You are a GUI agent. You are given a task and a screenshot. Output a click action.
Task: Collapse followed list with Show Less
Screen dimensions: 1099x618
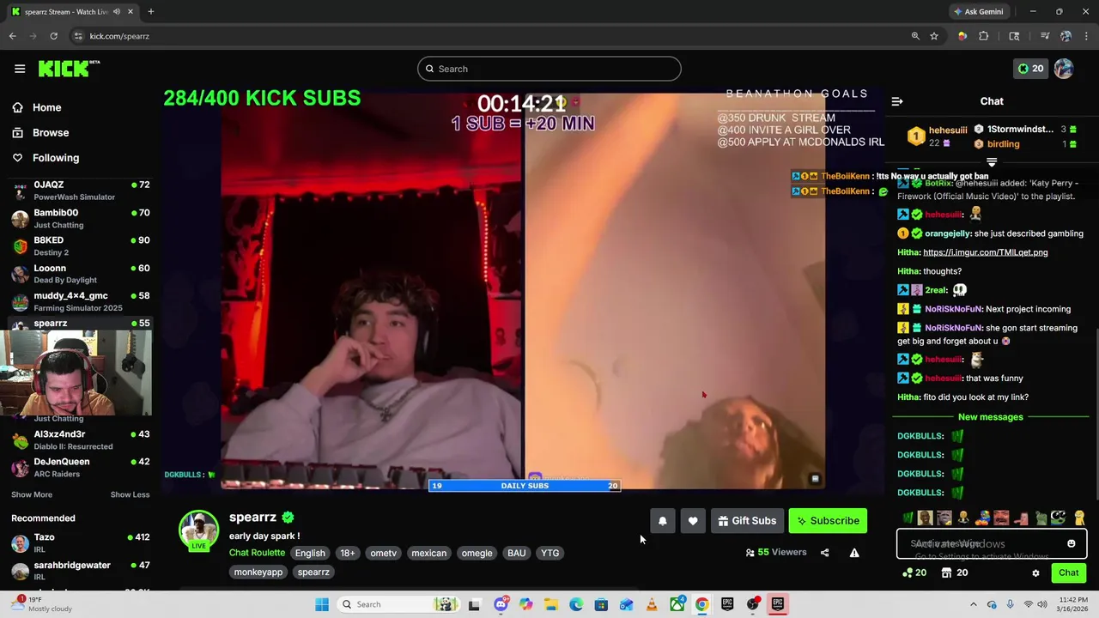(x=130, y=494)
